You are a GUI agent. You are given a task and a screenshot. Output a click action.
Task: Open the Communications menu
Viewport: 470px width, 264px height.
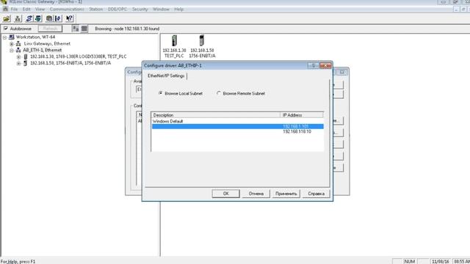tap(67, 10)
